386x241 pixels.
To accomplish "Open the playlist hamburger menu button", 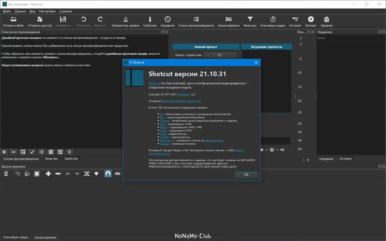I will 70,152.
